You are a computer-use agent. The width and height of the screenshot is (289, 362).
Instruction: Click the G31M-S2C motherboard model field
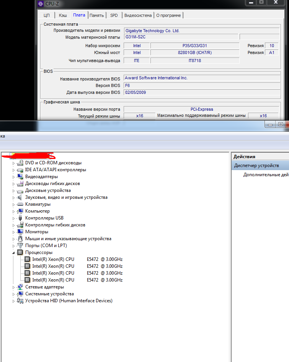pos(181,37)
